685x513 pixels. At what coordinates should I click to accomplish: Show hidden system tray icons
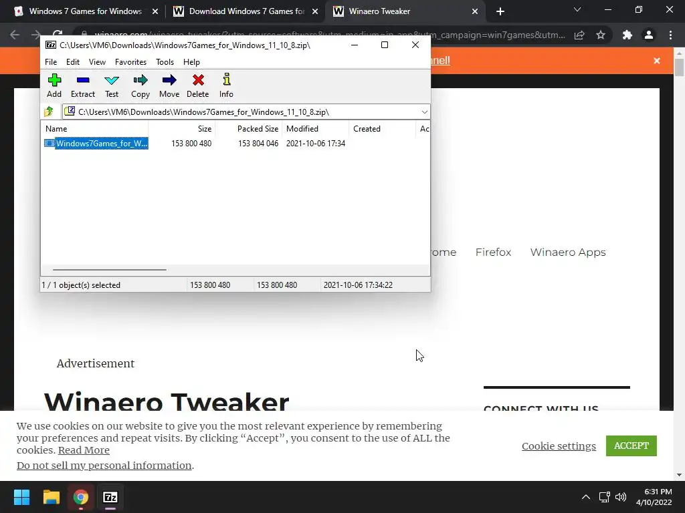(x=586, y=497)
